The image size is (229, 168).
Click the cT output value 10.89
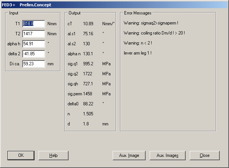coord(88,24)
